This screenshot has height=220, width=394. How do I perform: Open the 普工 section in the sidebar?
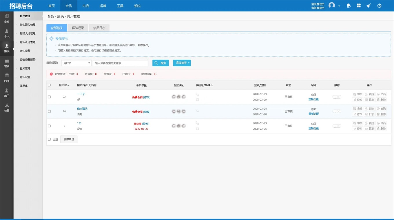pyautogui.click(x=7, y=93)
